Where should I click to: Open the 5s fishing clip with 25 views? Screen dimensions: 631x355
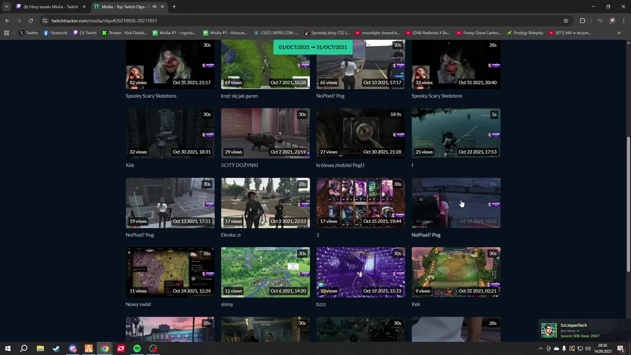[x=456, y=133]
